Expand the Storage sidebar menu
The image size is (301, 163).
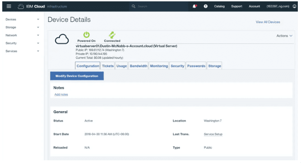tap(22, 27)
